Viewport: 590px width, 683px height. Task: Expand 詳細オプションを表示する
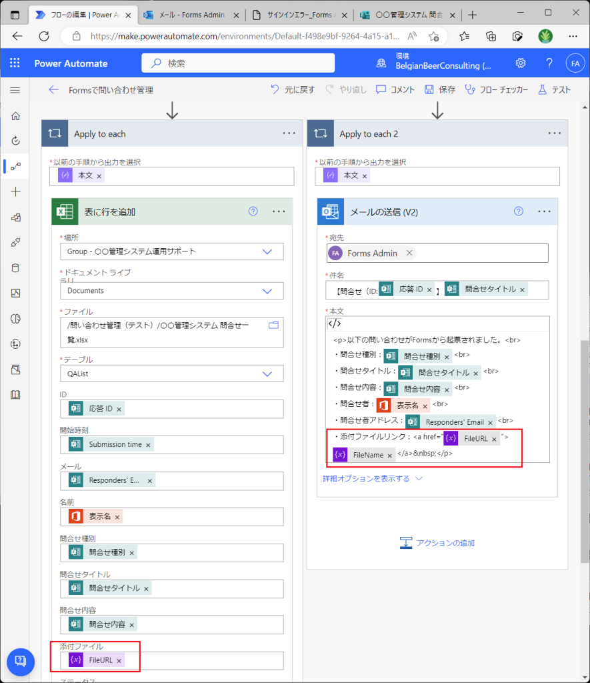click(373, 479)
